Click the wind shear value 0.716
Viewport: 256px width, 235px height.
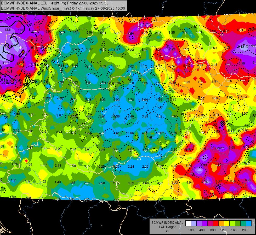tap(15, 147)
